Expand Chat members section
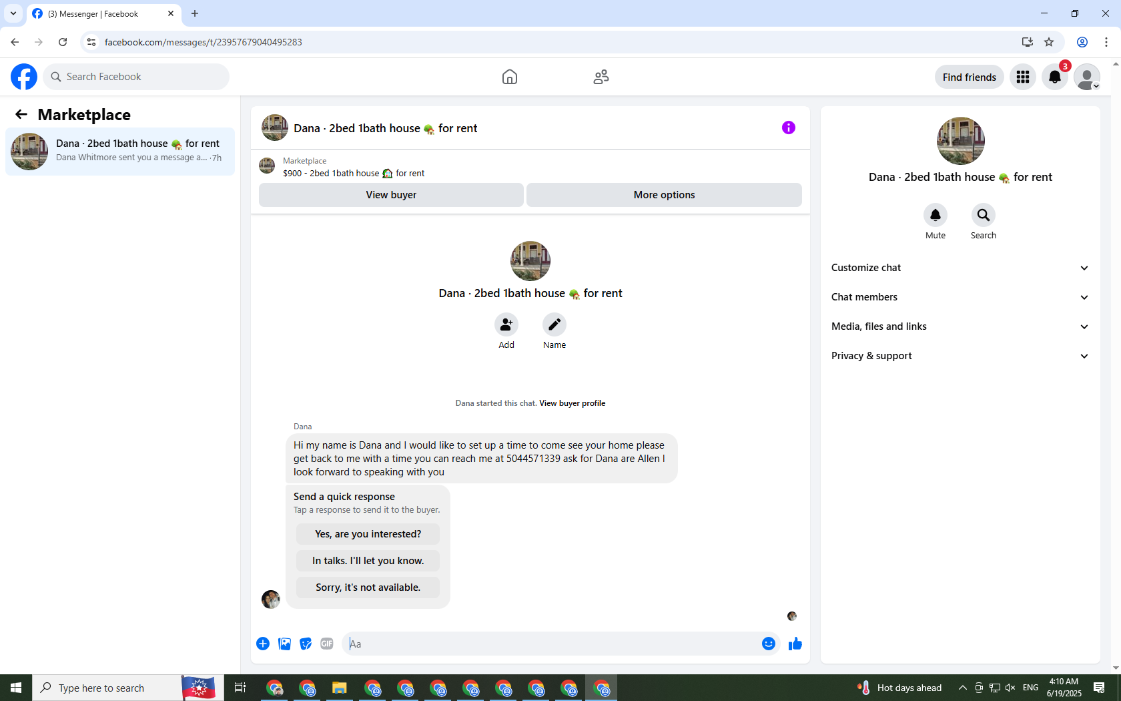1121x701 pixels. tap(960, 297)
